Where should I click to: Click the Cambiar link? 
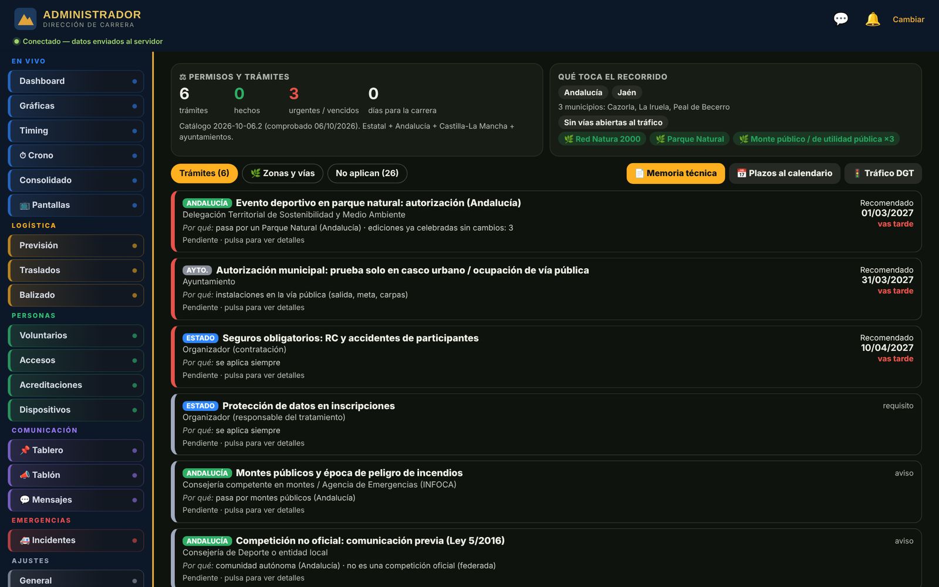pos(908,19)
